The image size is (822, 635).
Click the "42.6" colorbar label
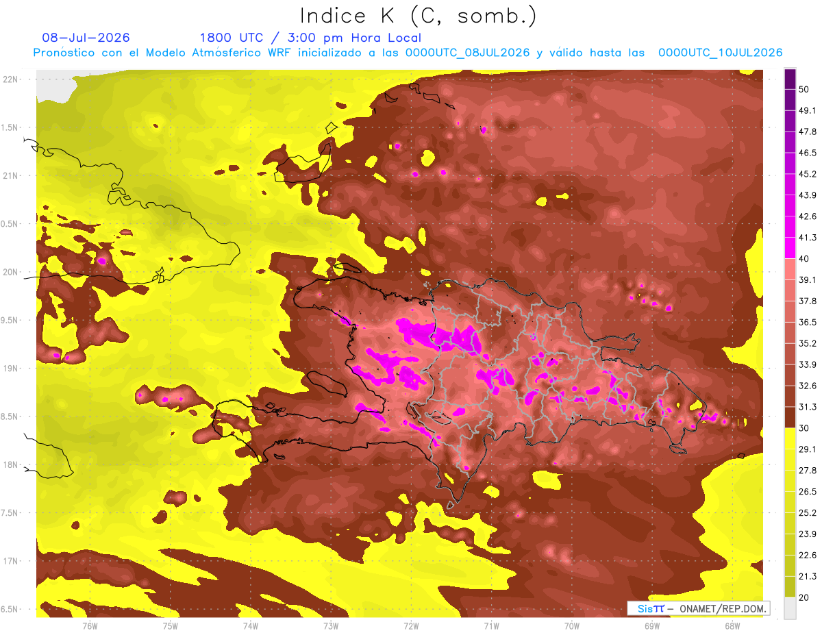pos(808,216)
